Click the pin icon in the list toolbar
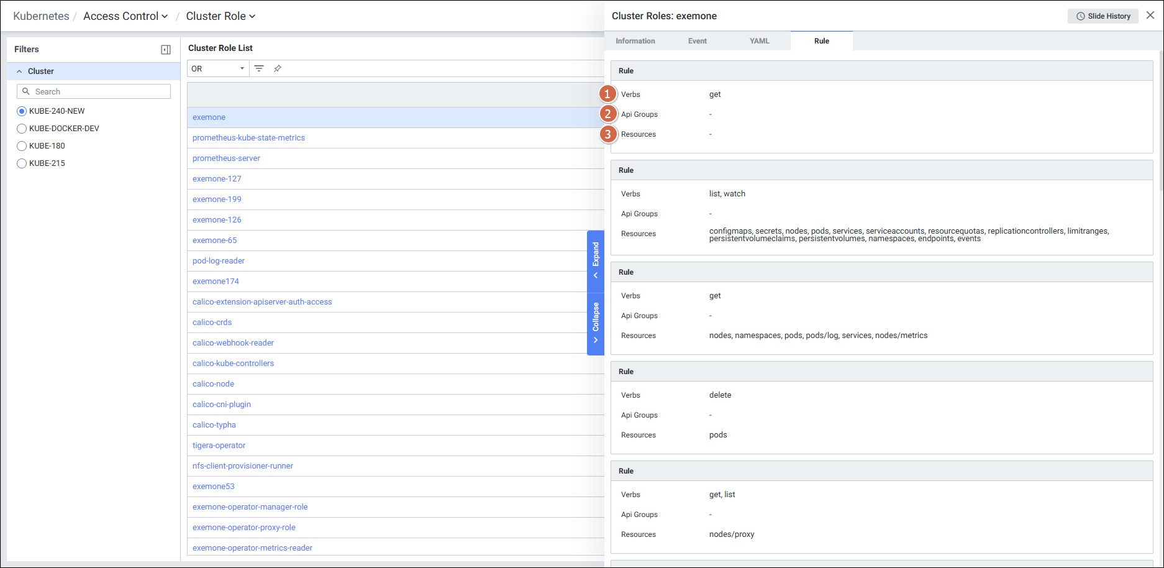1164x568 pixels. coord(278,68)
